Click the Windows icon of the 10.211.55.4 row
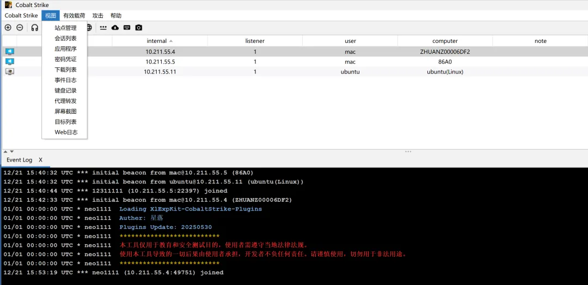The image size is (588, 285). click(x=10, y=52)
